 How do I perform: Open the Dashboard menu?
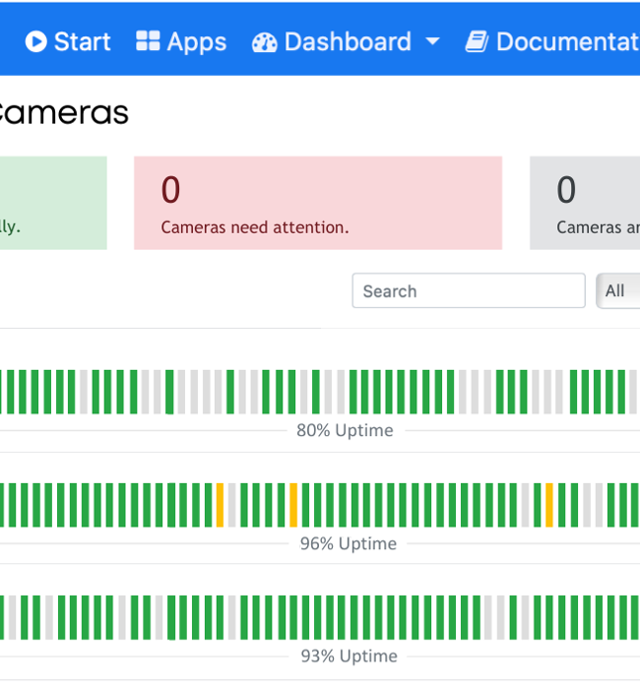pyautogui.click(x=346, y=42)
